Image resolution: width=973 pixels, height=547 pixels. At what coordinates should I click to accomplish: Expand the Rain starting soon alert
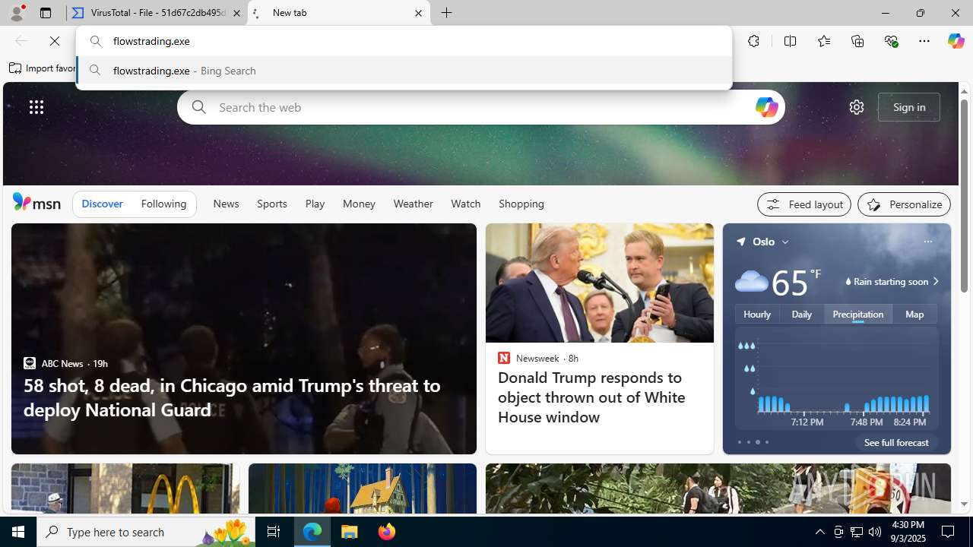click(x=891, y=282)
